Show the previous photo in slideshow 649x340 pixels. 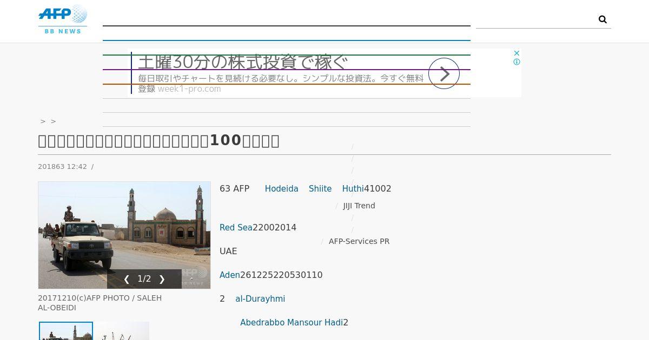[127, 279]
